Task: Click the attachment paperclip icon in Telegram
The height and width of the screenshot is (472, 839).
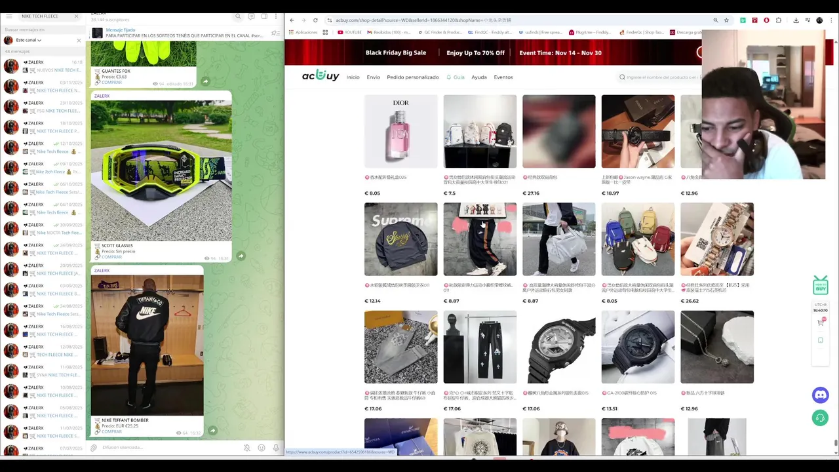Action: pyautogui.click(x=94, y=448)
